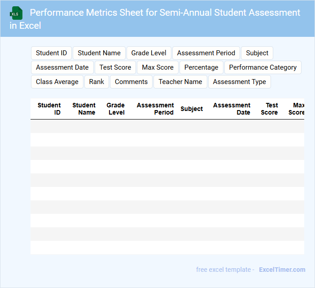Choose the Teacher Name tag
Screen dimensions: 315x288
click(x=180, y=82)
